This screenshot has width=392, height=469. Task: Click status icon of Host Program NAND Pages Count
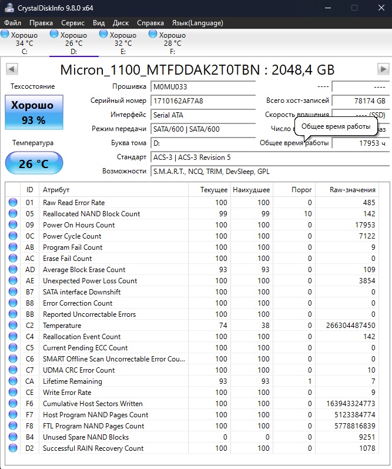point(13,414)
